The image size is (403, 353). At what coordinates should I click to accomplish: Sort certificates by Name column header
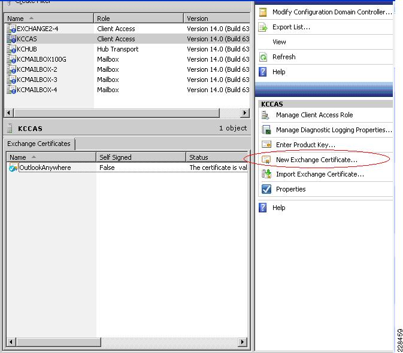coord(51,157)
